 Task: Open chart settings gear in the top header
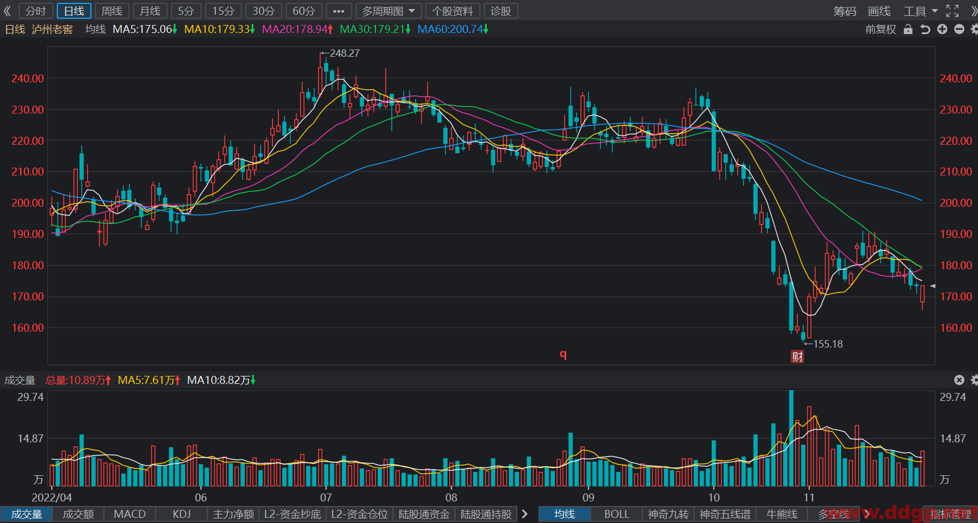(974, 29)
